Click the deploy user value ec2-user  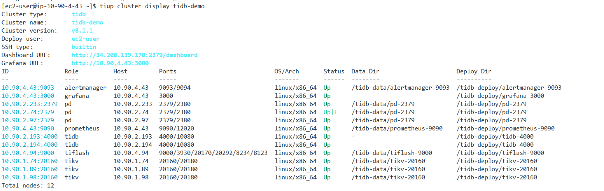click(x=86, y=39)
